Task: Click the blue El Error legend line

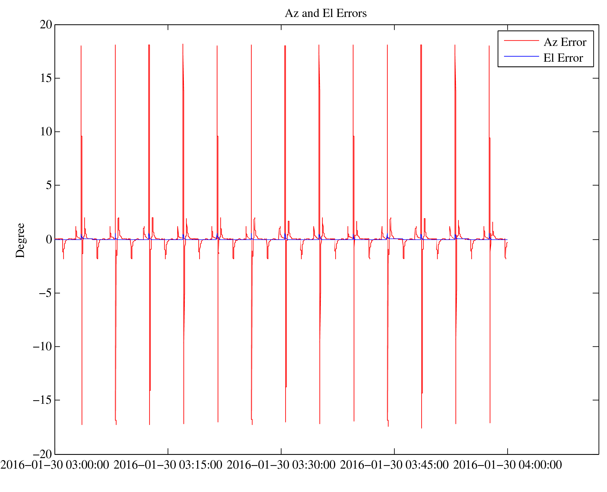Action: (521, 56)
